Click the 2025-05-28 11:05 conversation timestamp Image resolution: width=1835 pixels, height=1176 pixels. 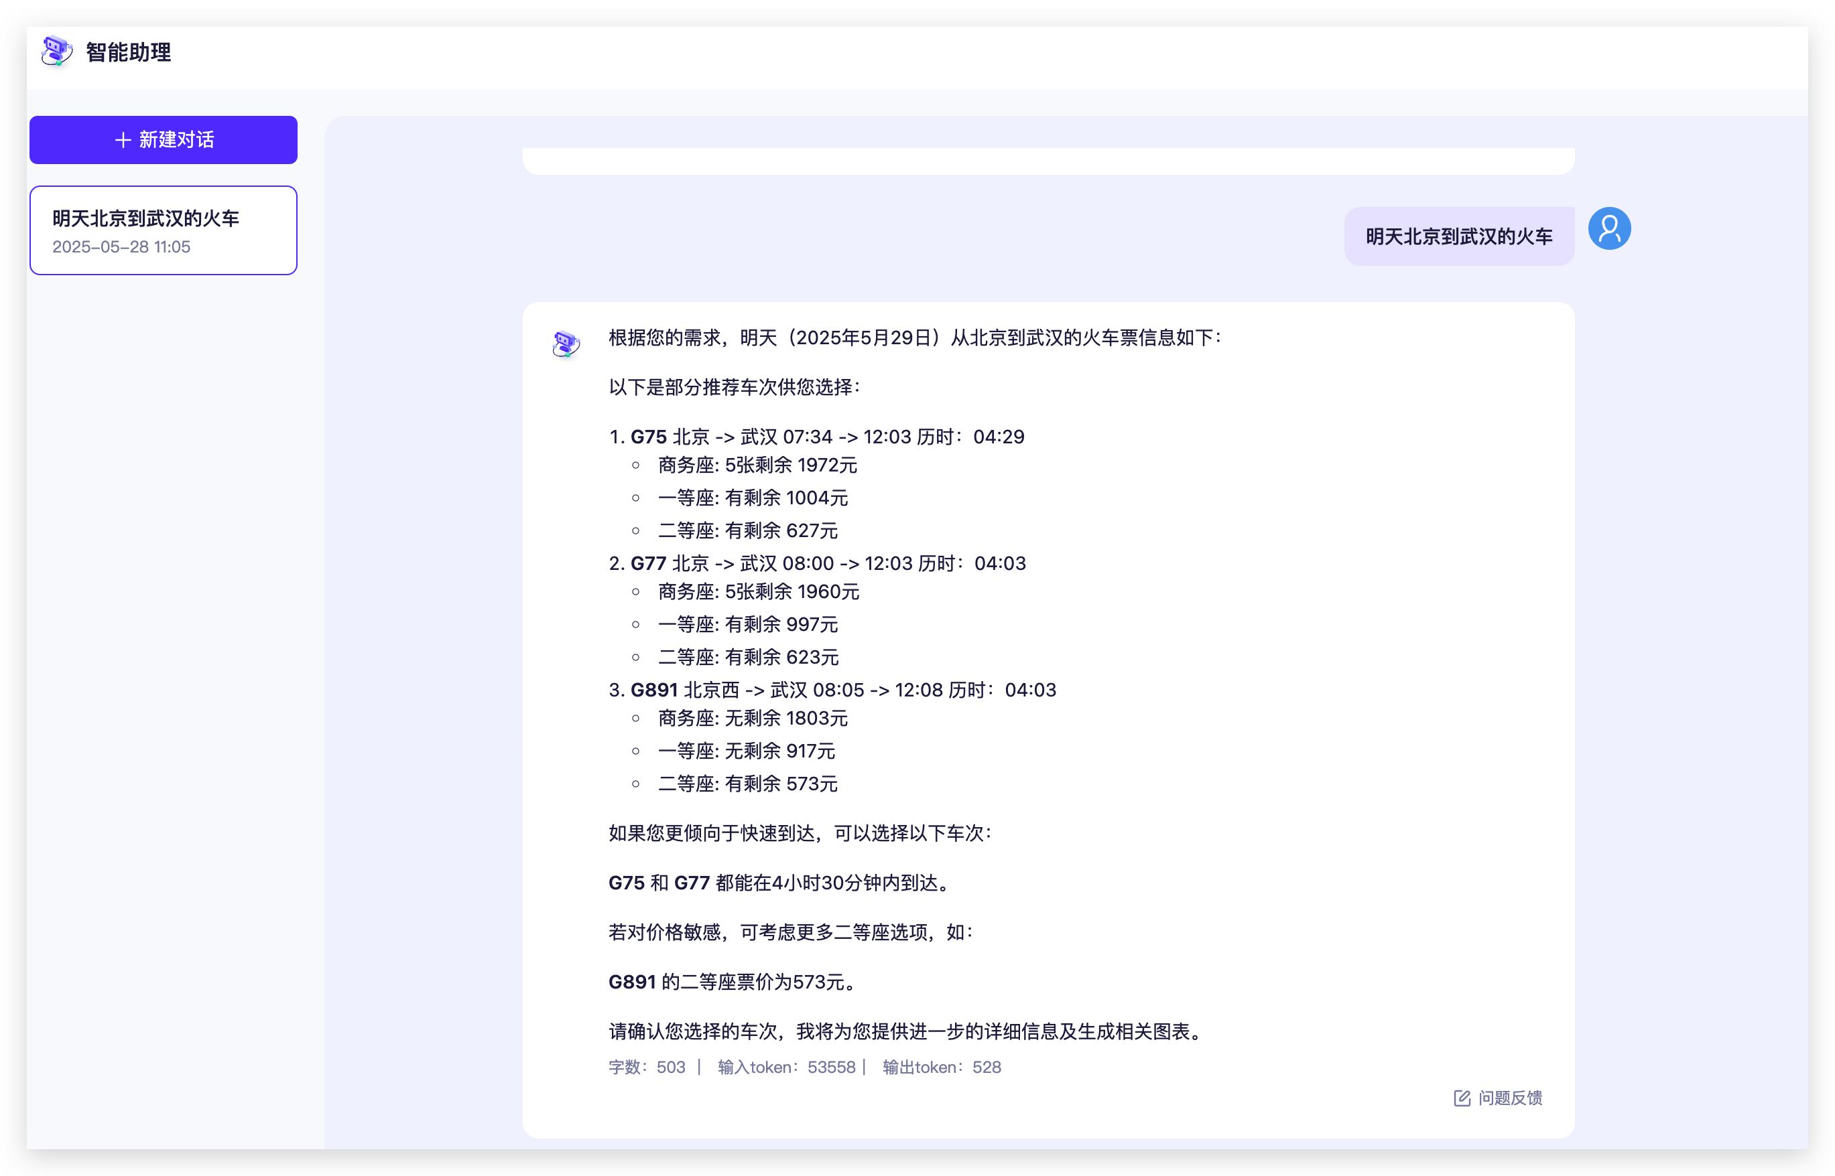[x=121, y=246]
